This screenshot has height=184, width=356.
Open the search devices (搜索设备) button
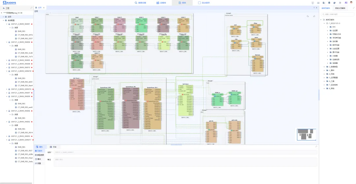[x=140, y=3]
